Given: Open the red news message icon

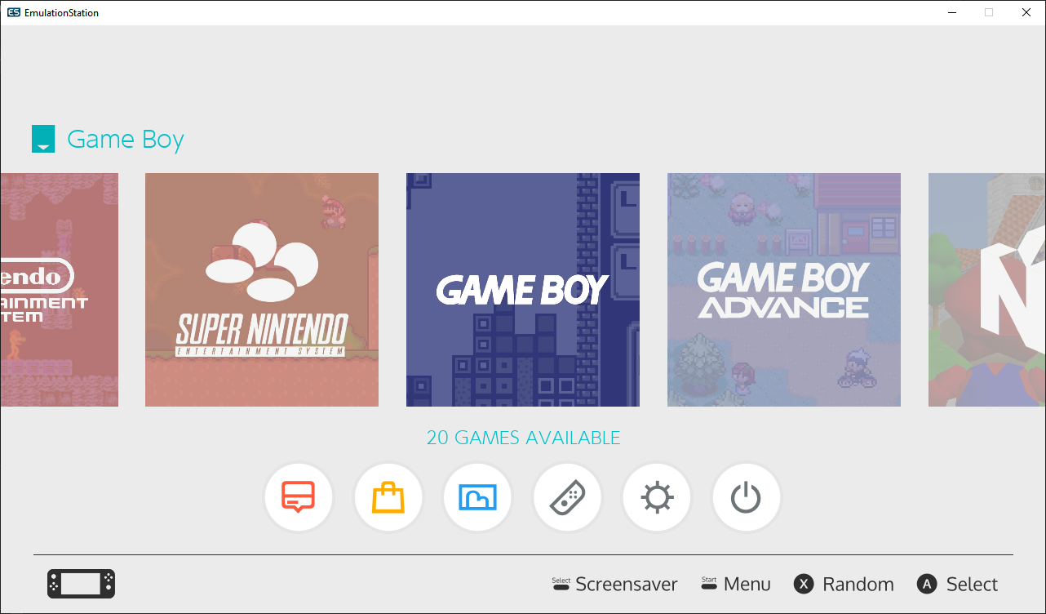Looking at the screenshot, I should [299, 497].
